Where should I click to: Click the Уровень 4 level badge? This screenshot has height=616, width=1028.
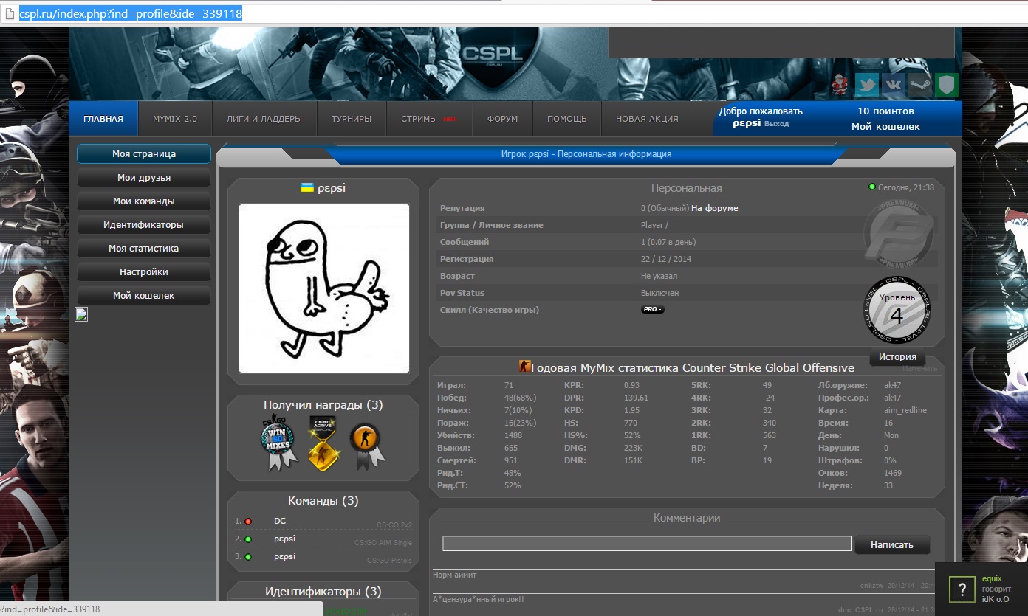[897, 311]
